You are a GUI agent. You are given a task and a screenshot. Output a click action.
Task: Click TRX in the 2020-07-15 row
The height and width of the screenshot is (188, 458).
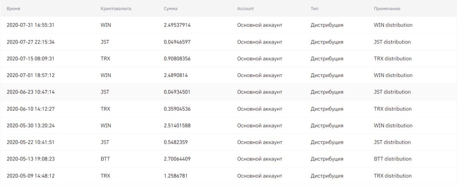(105, 59)
